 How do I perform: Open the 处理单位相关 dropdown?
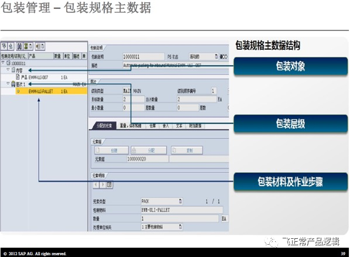pos(180,227)
